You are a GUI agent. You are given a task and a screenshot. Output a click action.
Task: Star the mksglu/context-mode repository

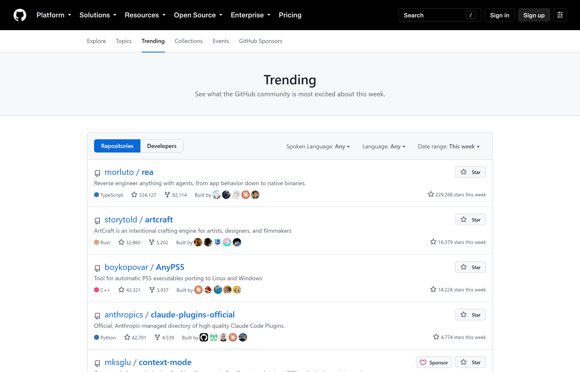[470, 362]
